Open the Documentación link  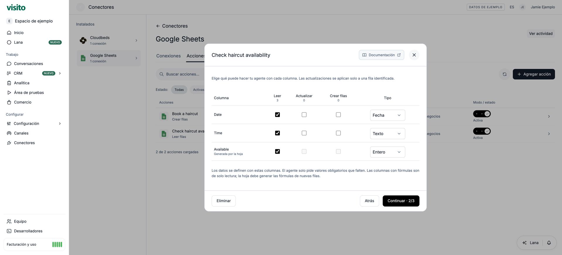(x=381, y=55)
